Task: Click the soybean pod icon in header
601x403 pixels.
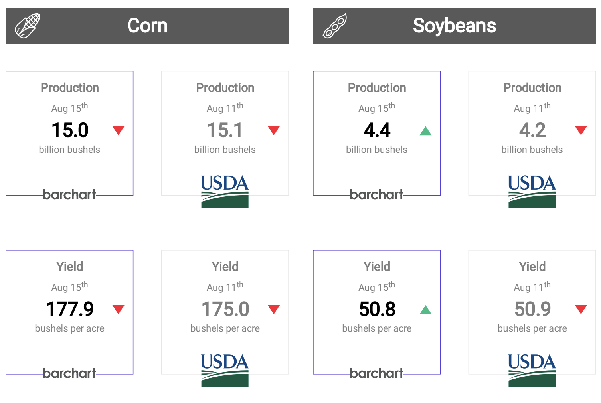Action: coord(335,26)
